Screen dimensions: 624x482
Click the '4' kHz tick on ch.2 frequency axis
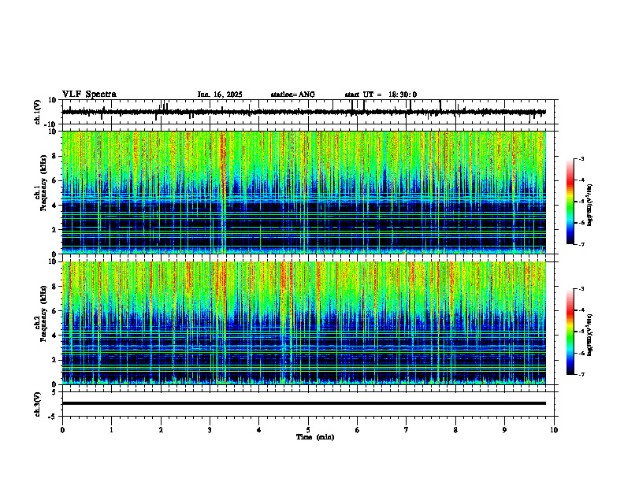point(54,336)
